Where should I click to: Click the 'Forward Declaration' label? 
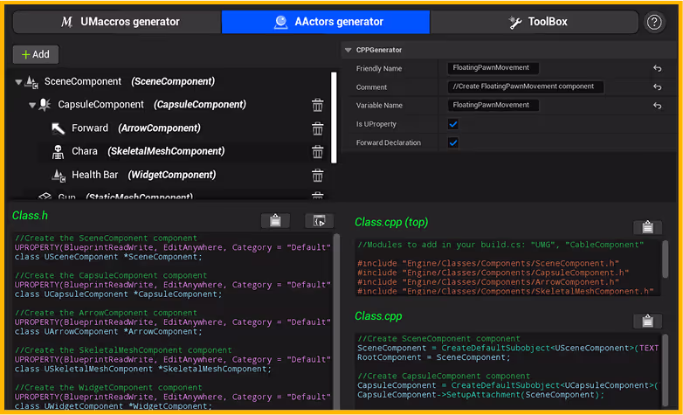(x=389, y=142)
